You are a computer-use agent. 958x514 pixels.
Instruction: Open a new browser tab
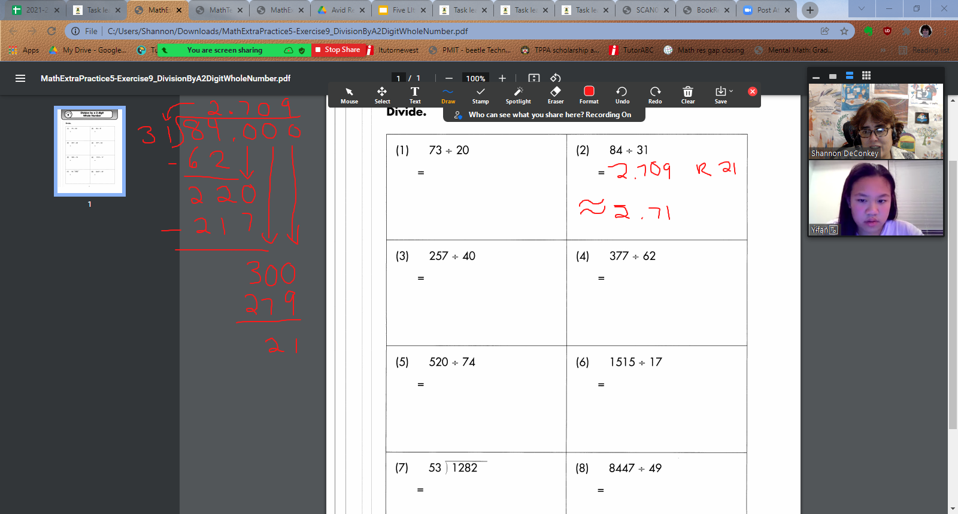(810, 10)
